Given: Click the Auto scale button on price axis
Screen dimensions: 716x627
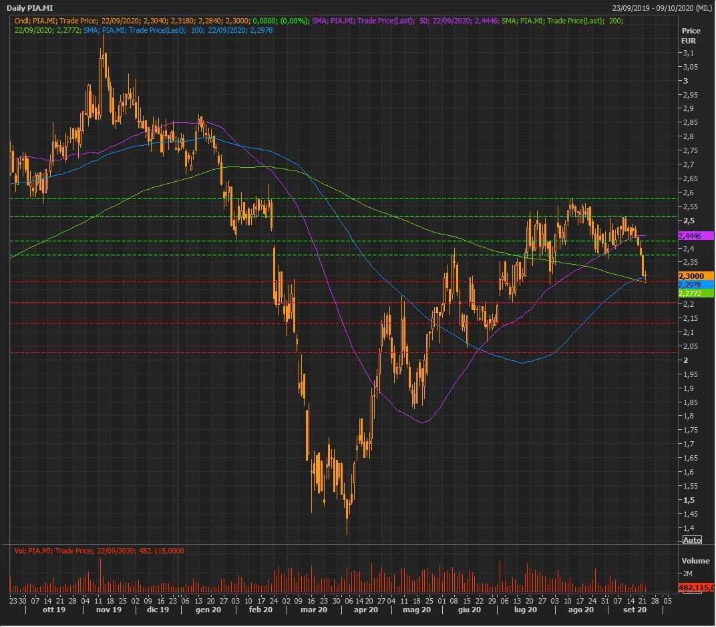Looking at the screenshot, I should pyautogui.click(x=692, y=539).
